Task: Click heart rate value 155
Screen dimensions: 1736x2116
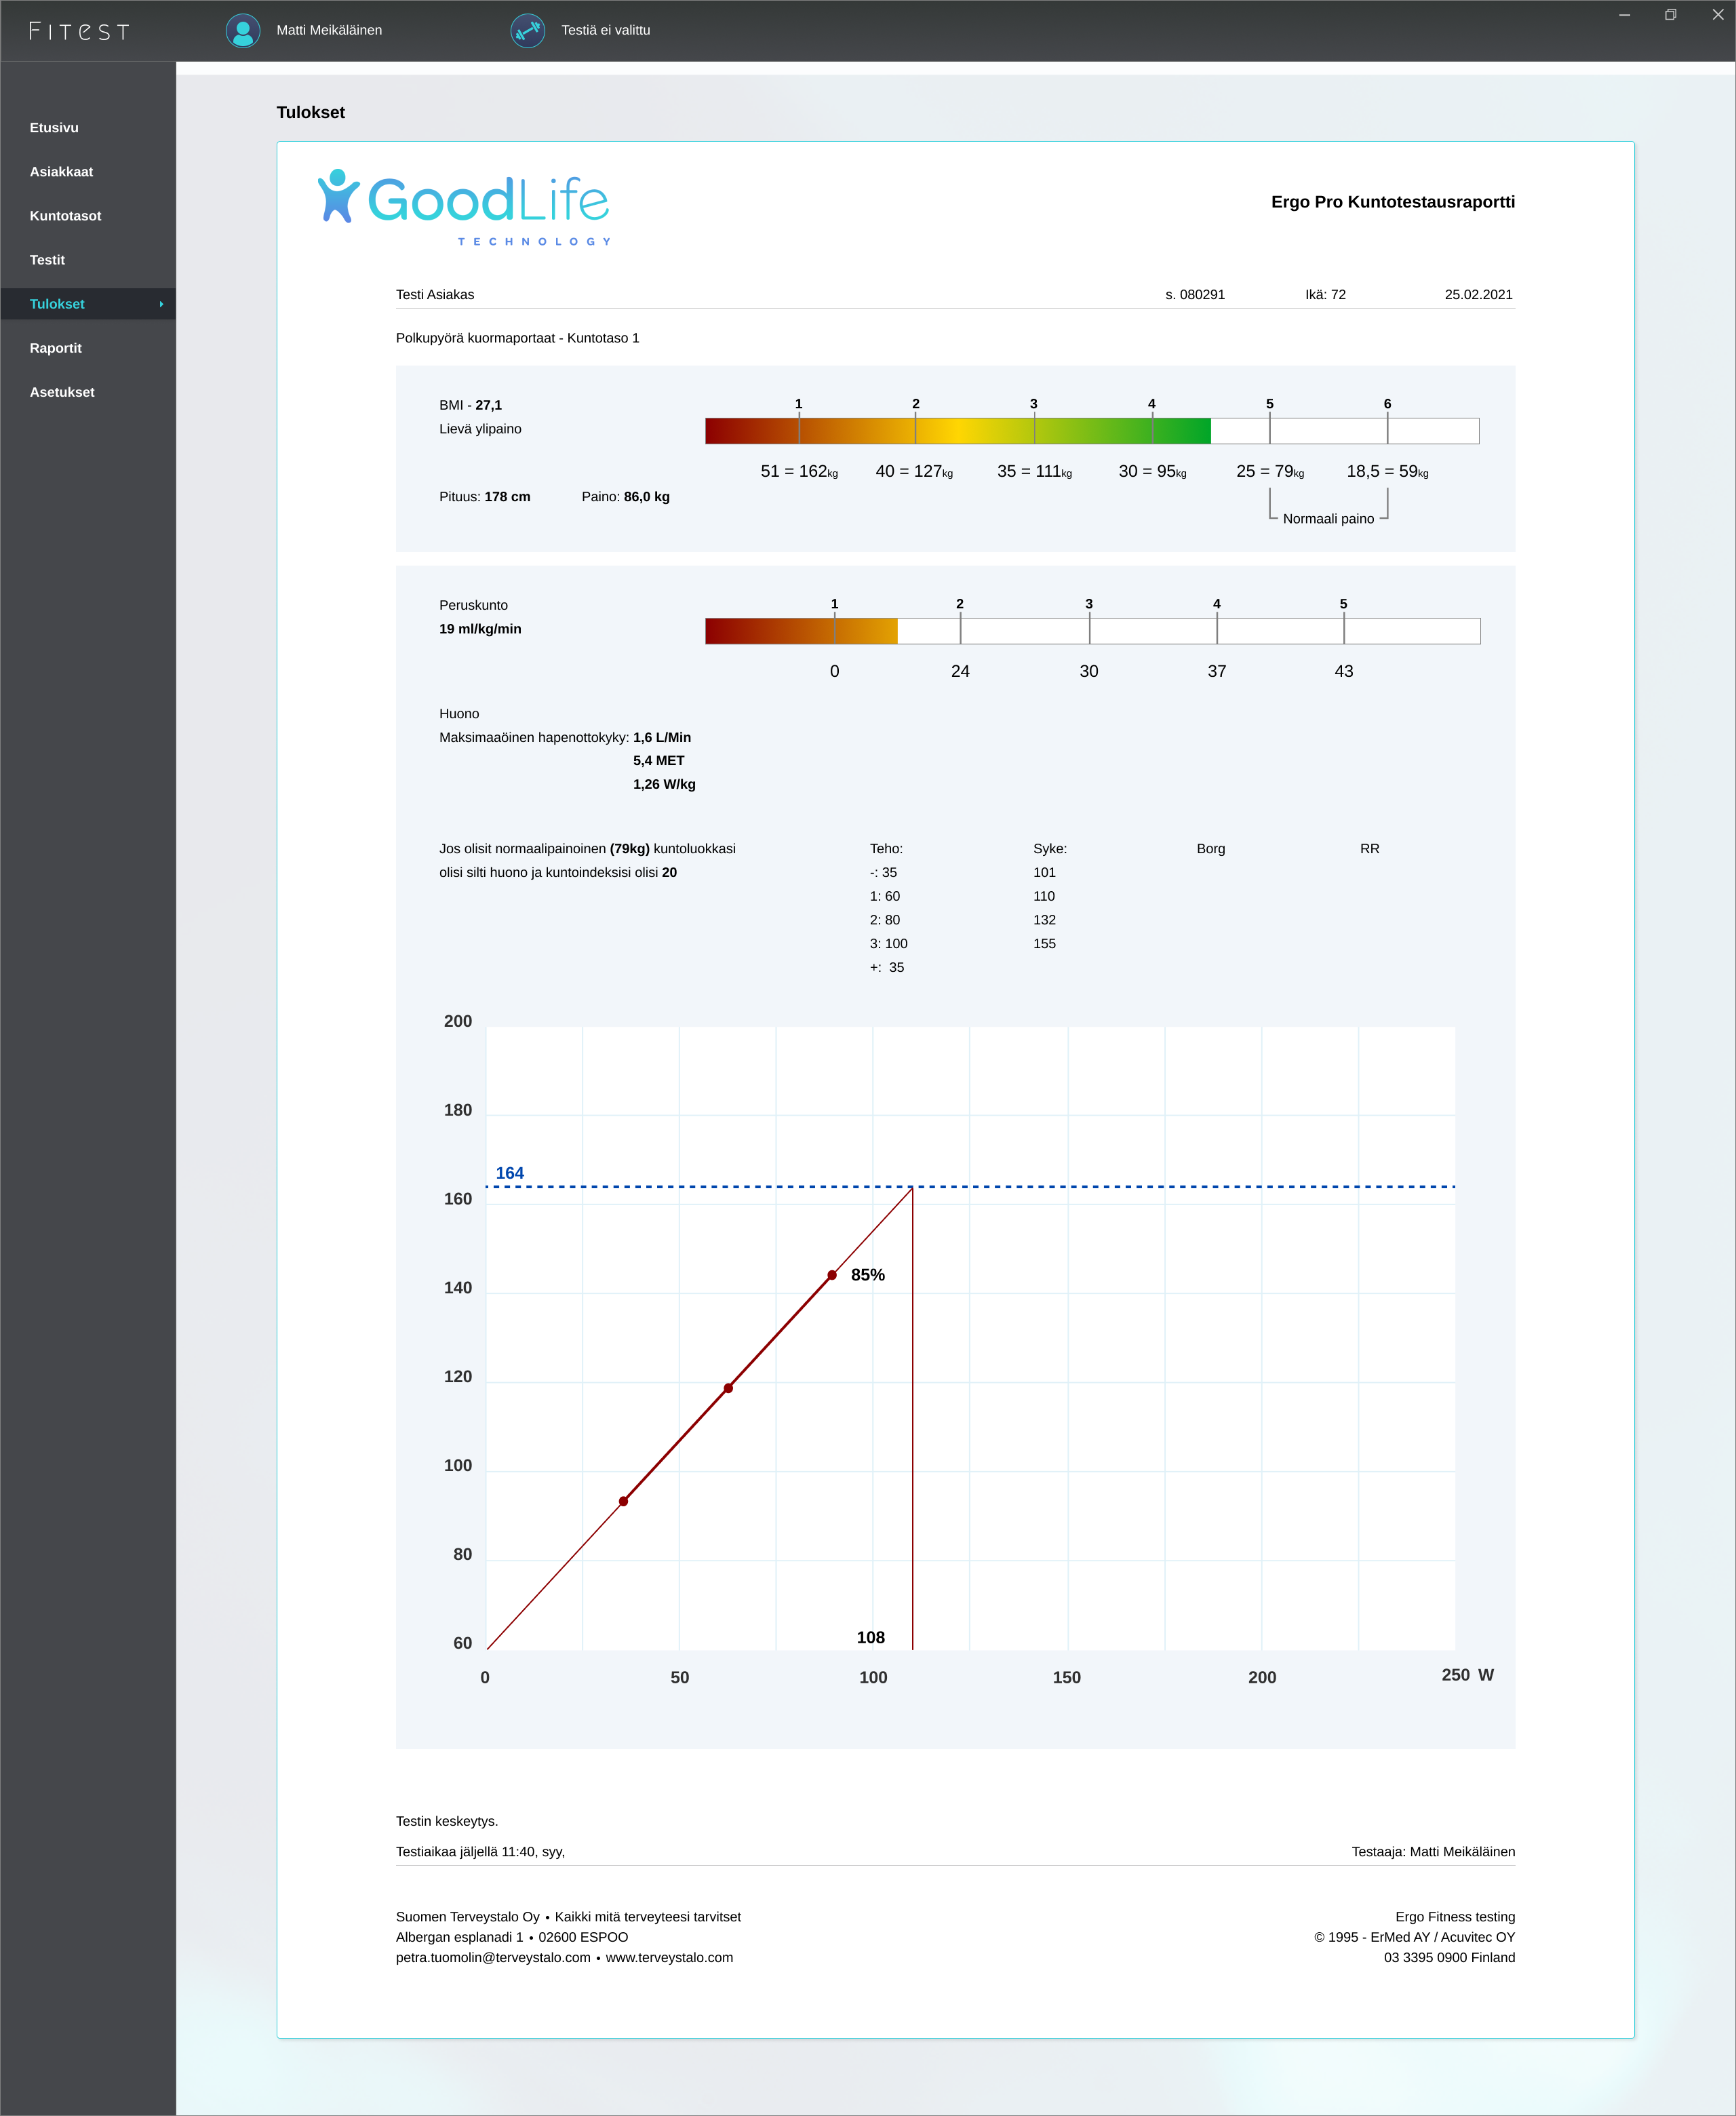Action: point(1044,943)
